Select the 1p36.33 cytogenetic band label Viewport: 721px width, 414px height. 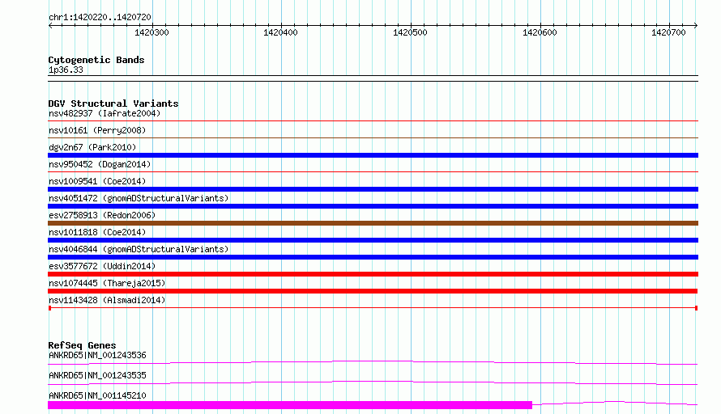click(66, 70)
